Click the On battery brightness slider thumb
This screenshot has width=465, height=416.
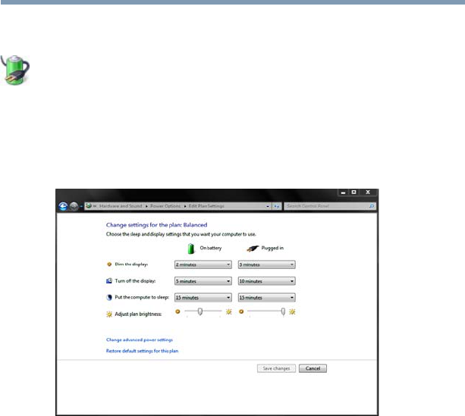tap(200, 311)
